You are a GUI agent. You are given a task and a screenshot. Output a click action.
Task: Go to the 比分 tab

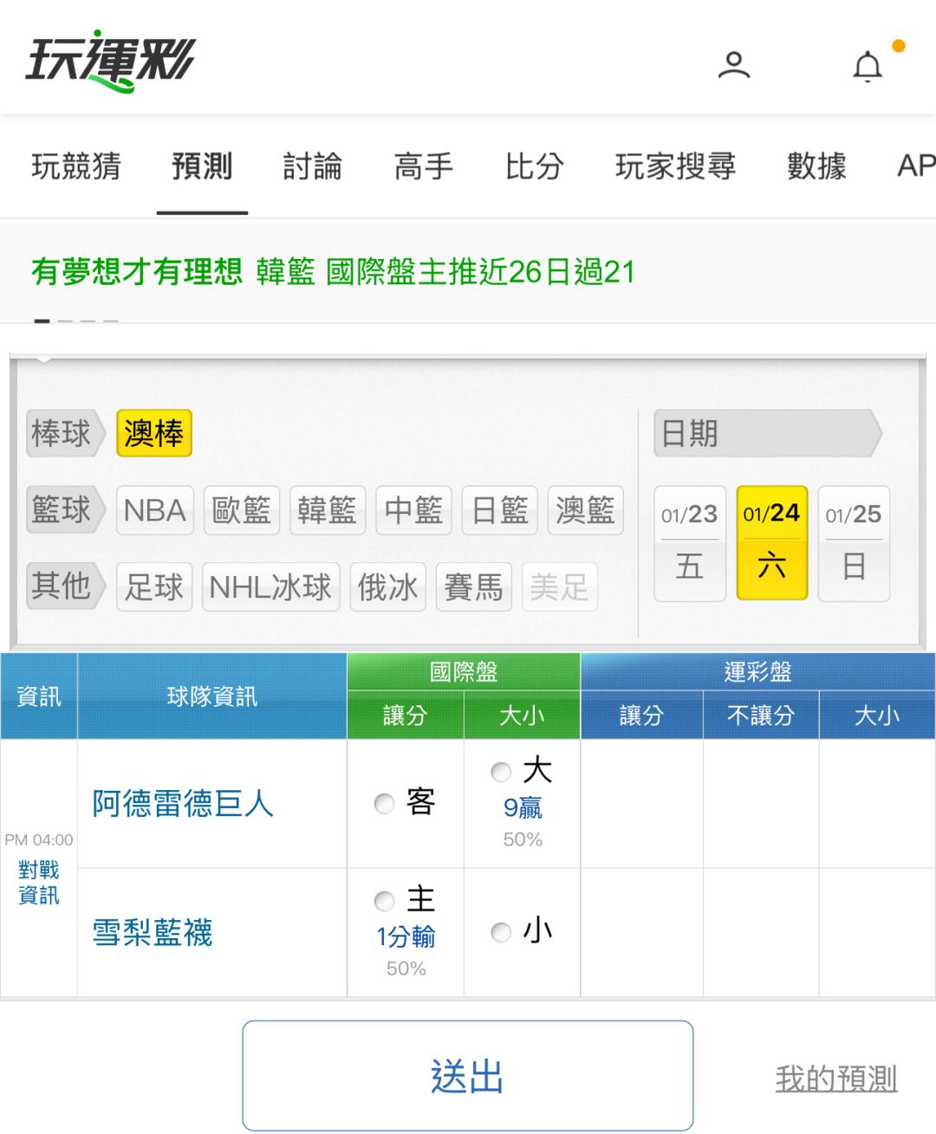click(x=534, y=165)
